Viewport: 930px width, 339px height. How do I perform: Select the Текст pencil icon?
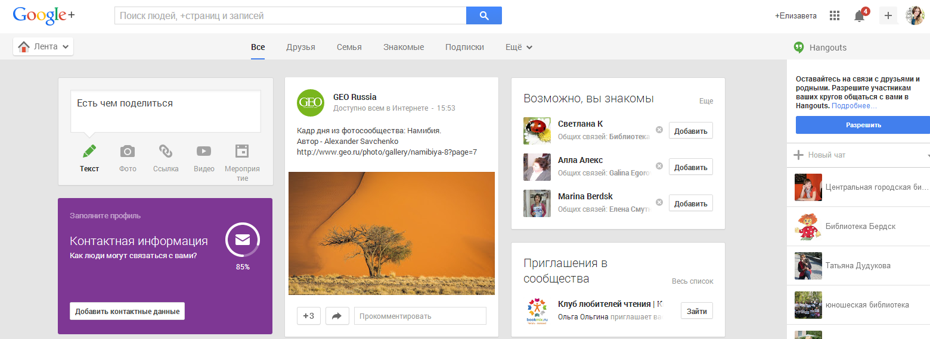[89, 150]
